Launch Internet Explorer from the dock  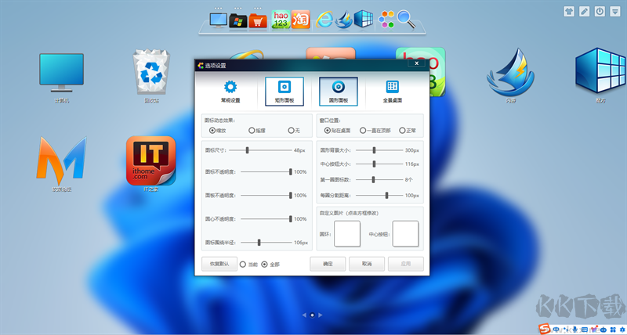(324, 19)
